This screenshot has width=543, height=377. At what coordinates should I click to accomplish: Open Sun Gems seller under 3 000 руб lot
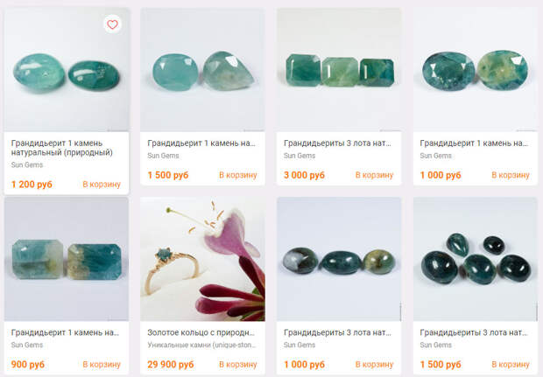click(300, 156)
